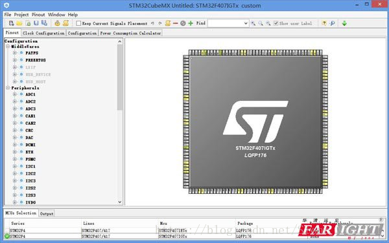Click the green check icon in the MCU list

point(7,236)
